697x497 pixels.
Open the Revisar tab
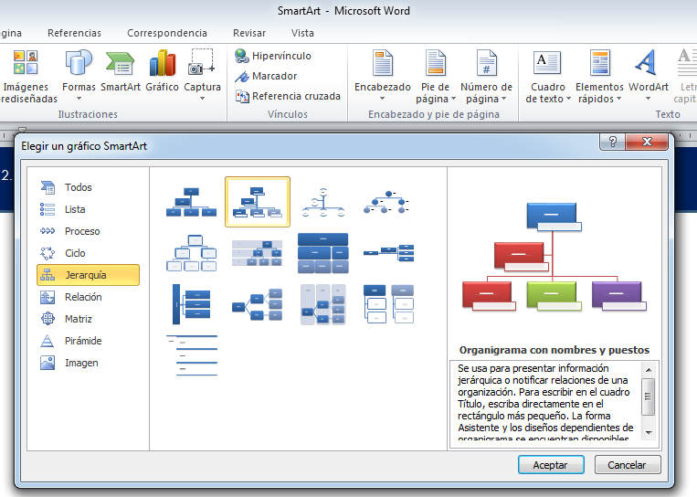click(x=249, y=33)
